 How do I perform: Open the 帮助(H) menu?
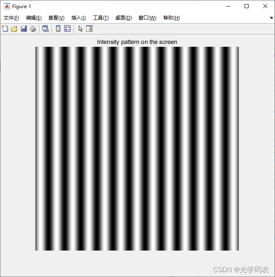[171, 18]
